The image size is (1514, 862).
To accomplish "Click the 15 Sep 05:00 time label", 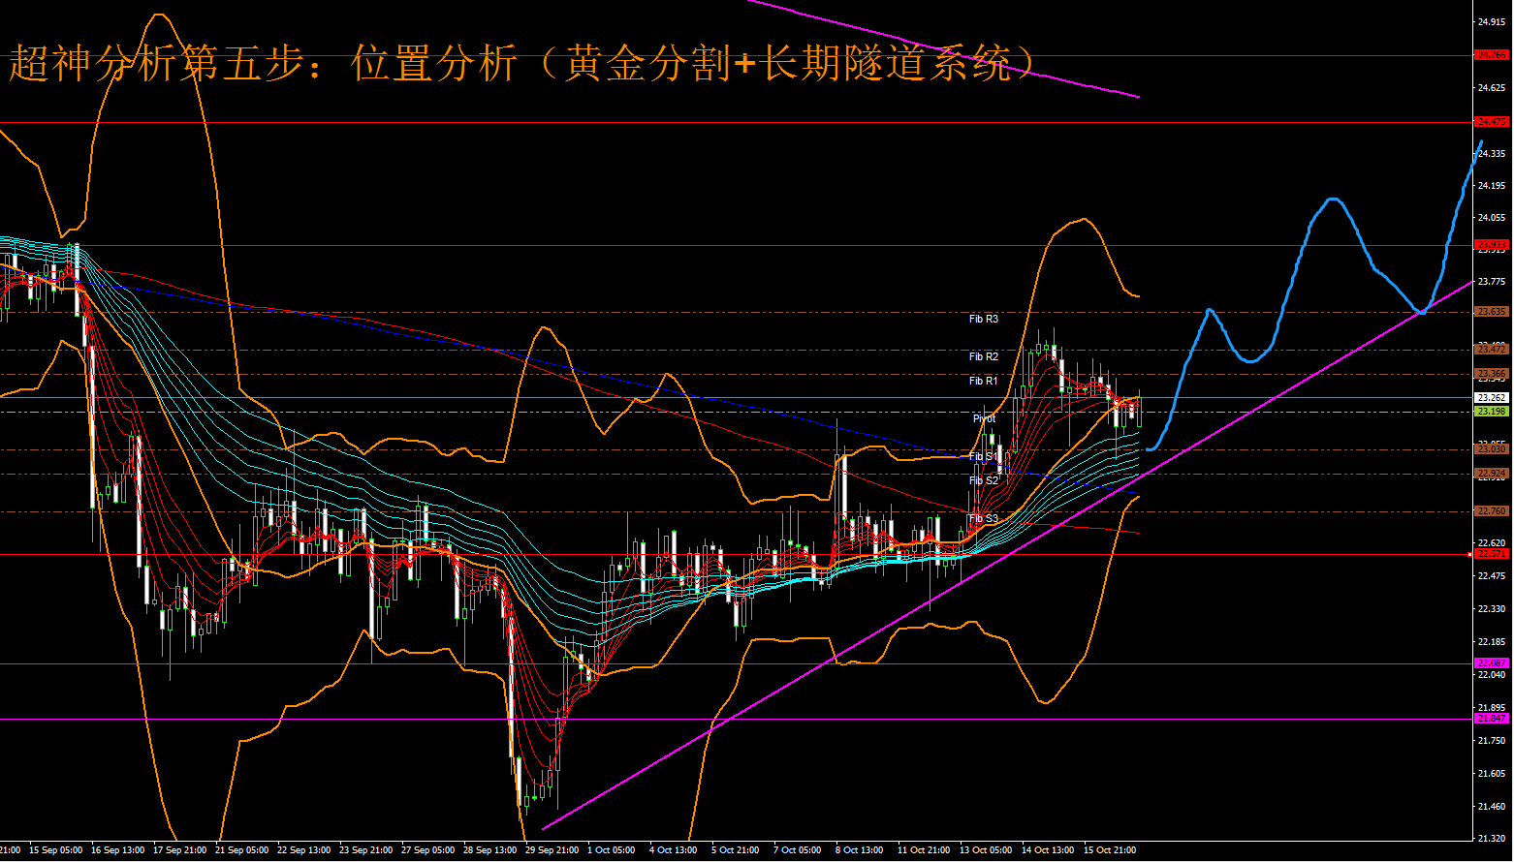I will [x=55, y=850].
